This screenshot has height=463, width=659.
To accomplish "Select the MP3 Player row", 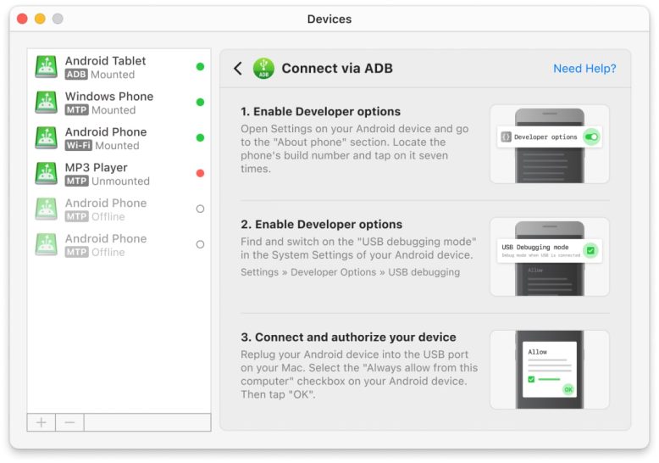I will [x=119, y=174].
